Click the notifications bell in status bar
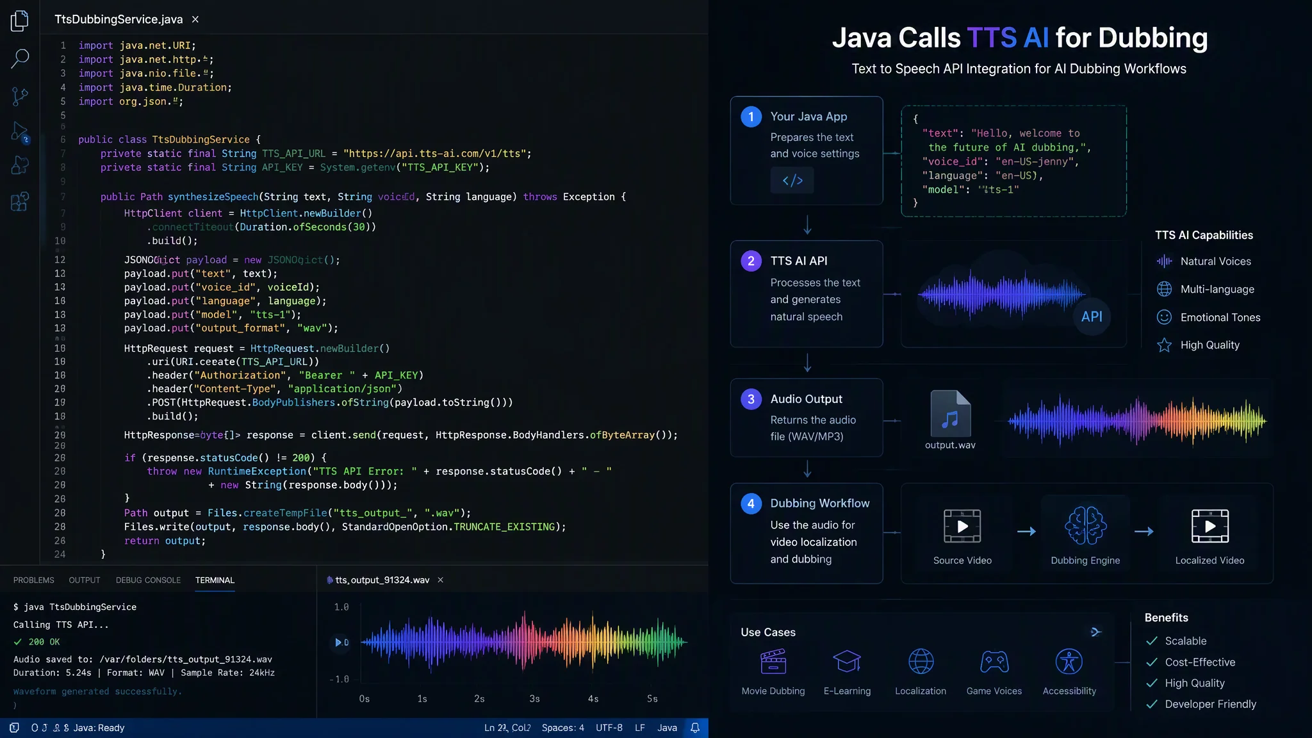1312x738 pixels. click(x=695, y=728)
